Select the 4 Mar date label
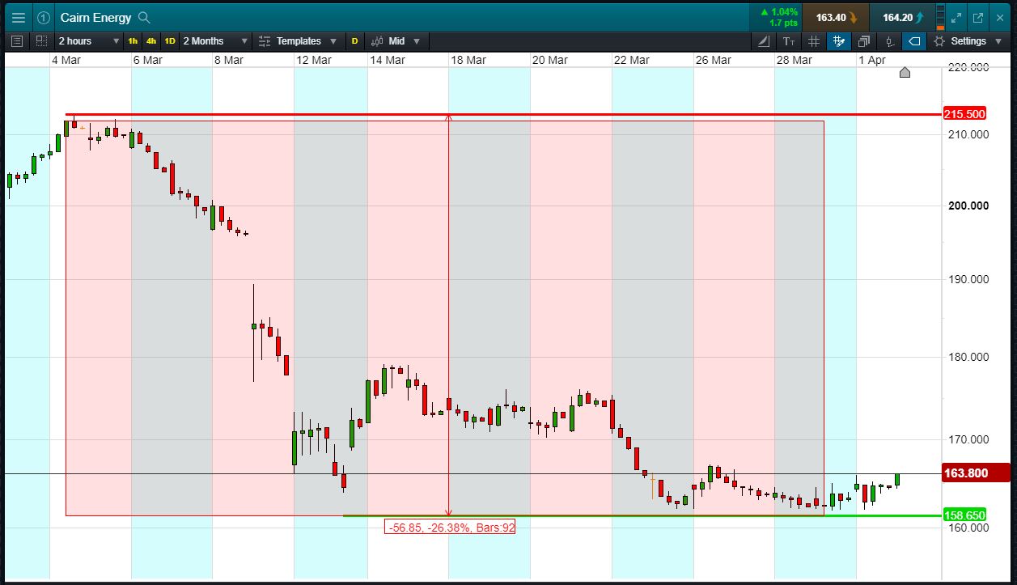This screenshot has width=1017, height=585. (x=66, y=60)
